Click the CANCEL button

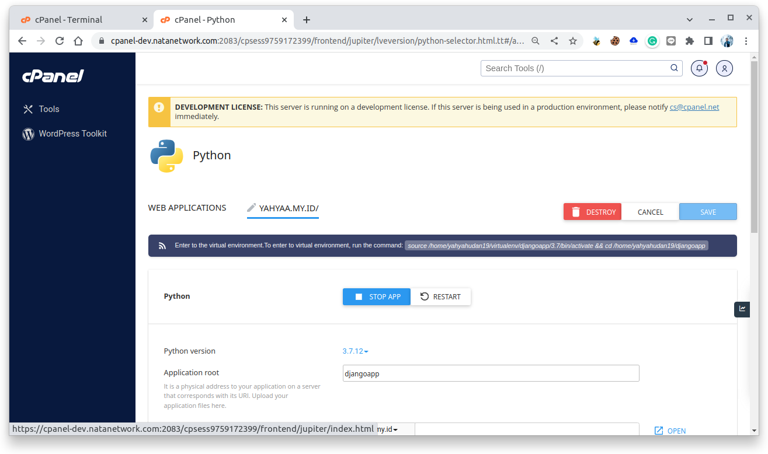[650, 212]
